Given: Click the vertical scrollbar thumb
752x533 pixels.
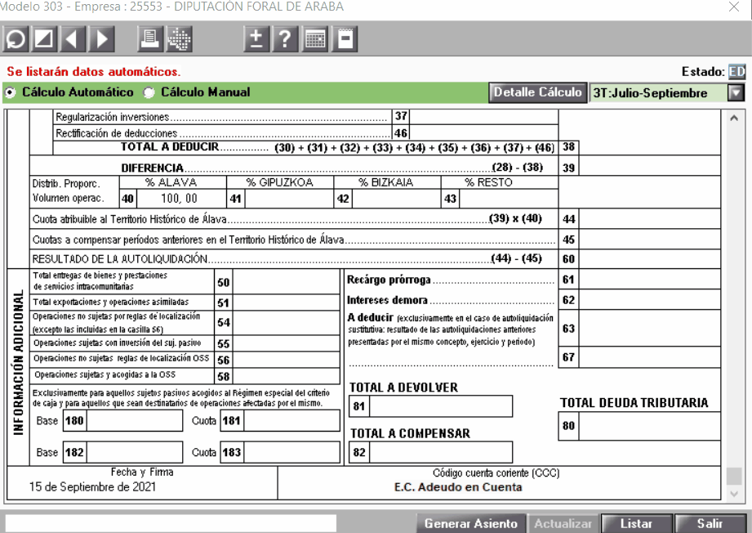Looking at the screenshot, I should pos(734,476).
